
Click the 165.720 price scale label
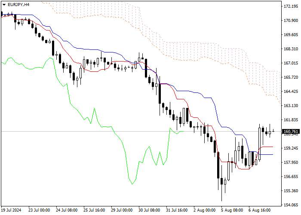click(x=291, y=77)
